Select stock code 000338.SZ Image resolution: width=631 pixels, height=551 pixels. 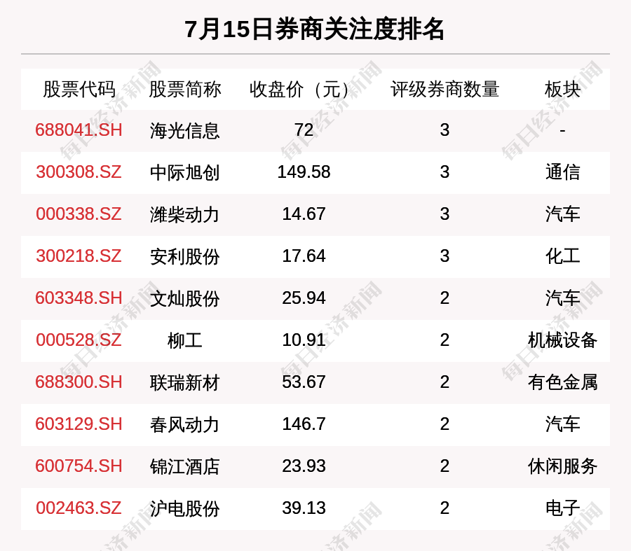click(79, 214)
